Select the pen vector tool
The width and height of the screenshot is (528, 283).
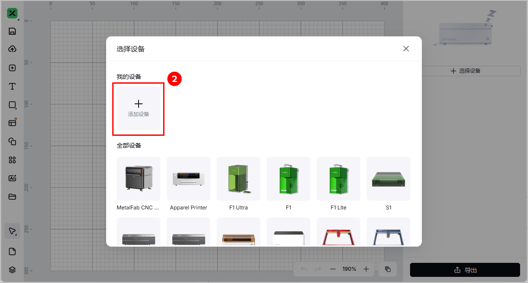tap(12, 231)
